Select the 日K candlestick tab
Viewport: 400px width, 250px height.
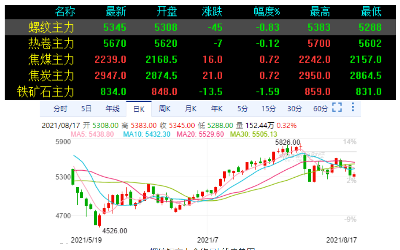(139, 109)
